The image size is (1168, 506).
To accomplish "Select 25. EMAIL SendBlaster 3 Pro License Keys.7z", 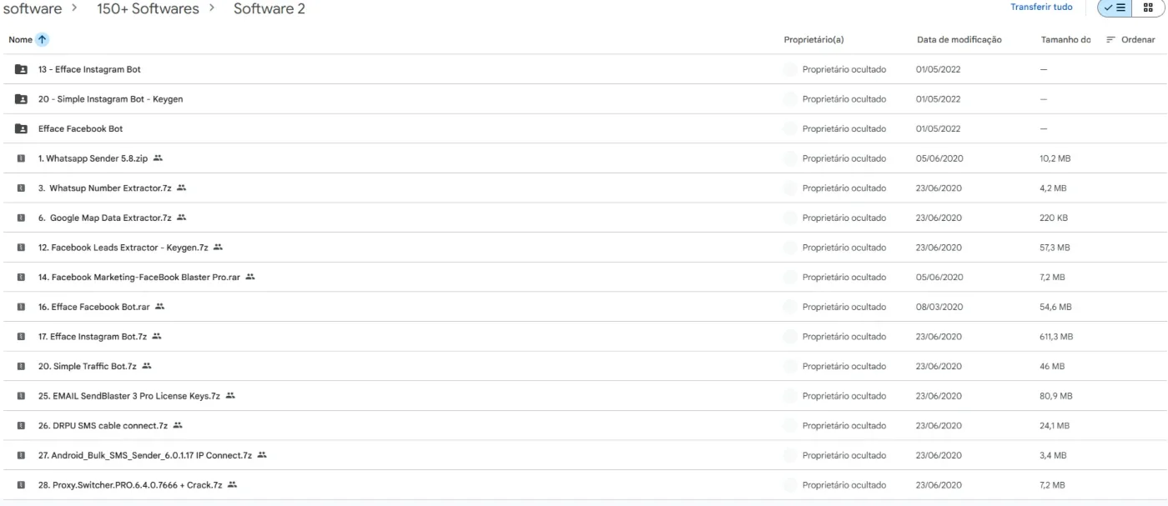I will pyautogui.click(x=584, y=396).
